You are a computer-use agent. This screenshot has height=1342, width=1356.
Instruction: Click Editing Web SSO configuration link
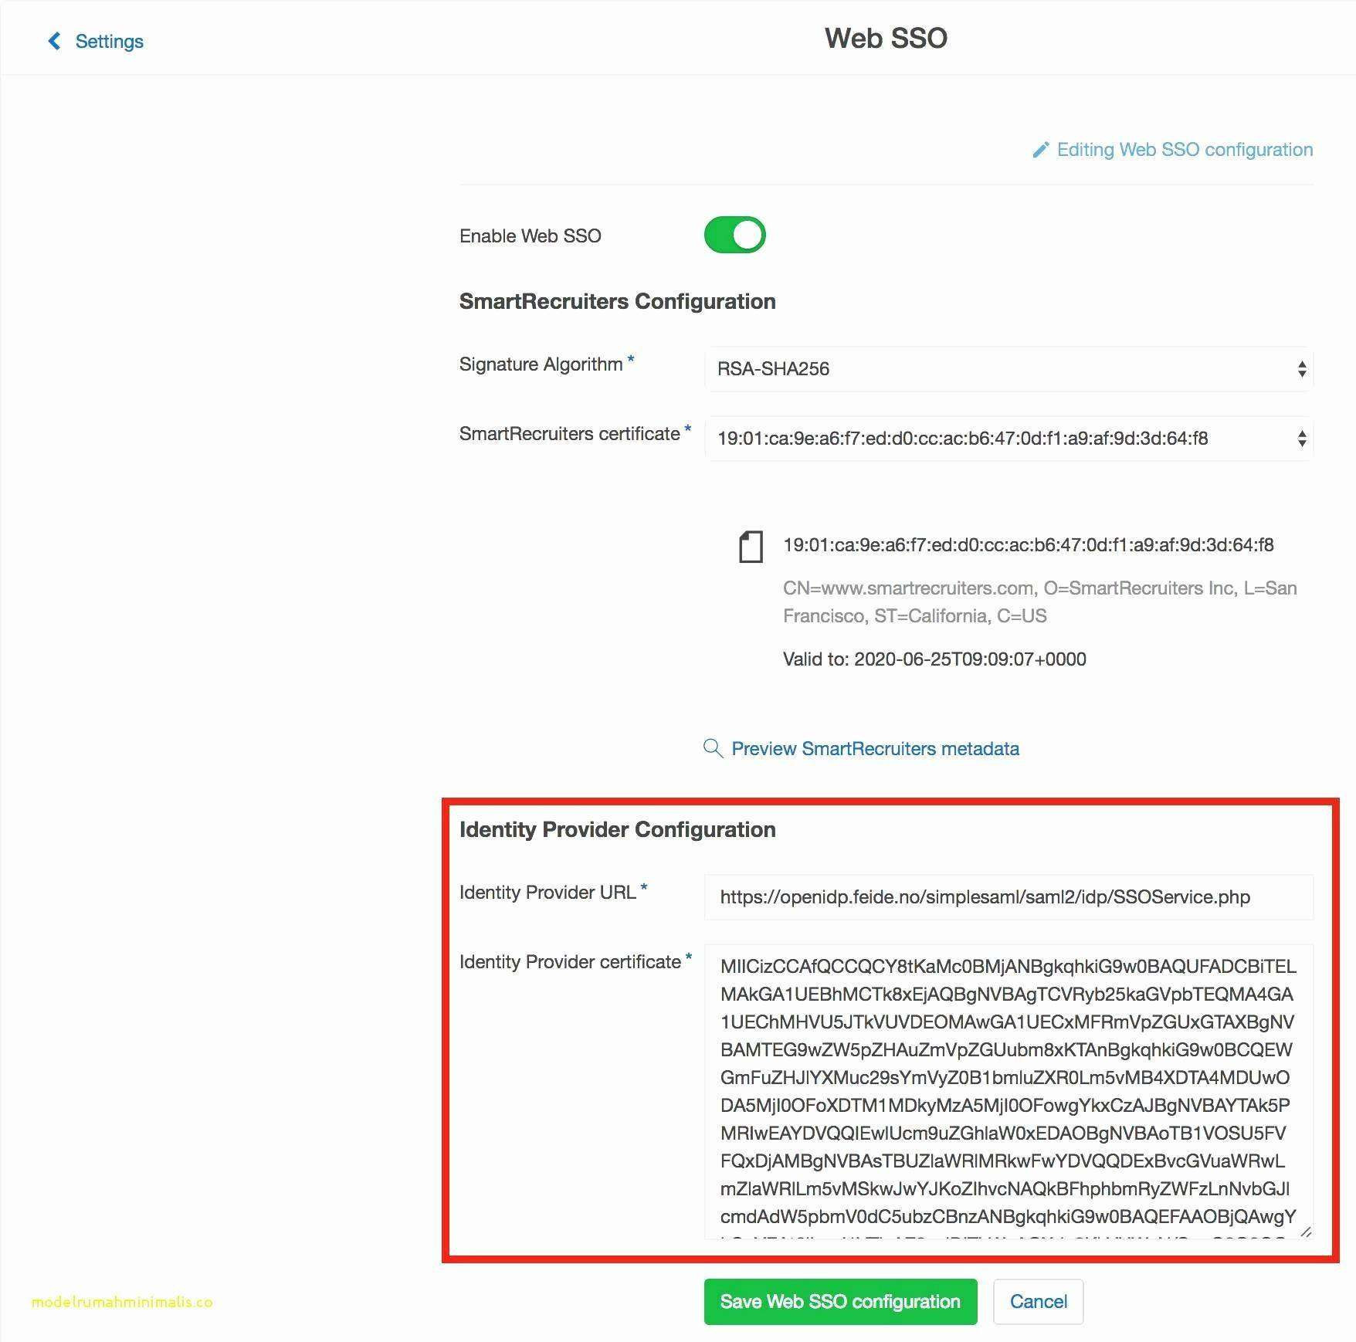tap(1185, 150)
